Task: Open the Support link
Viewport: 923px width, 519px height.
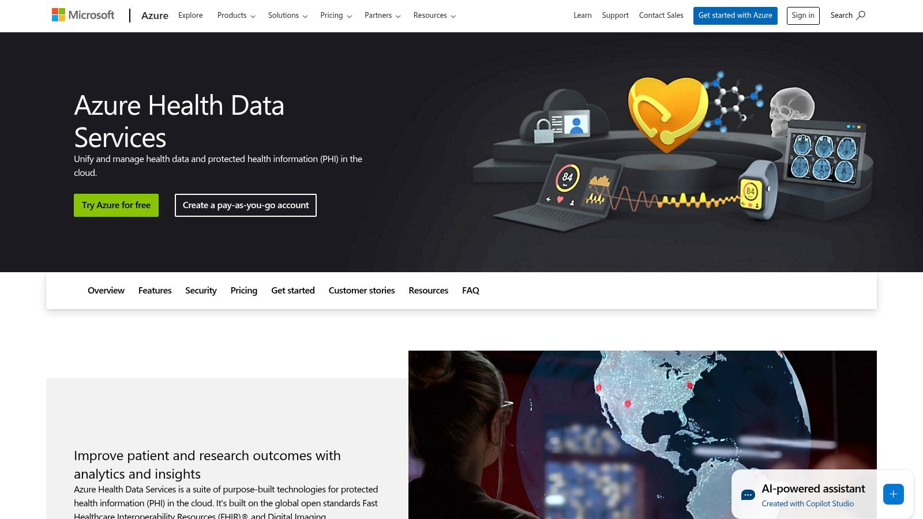Action: point(615,16)
